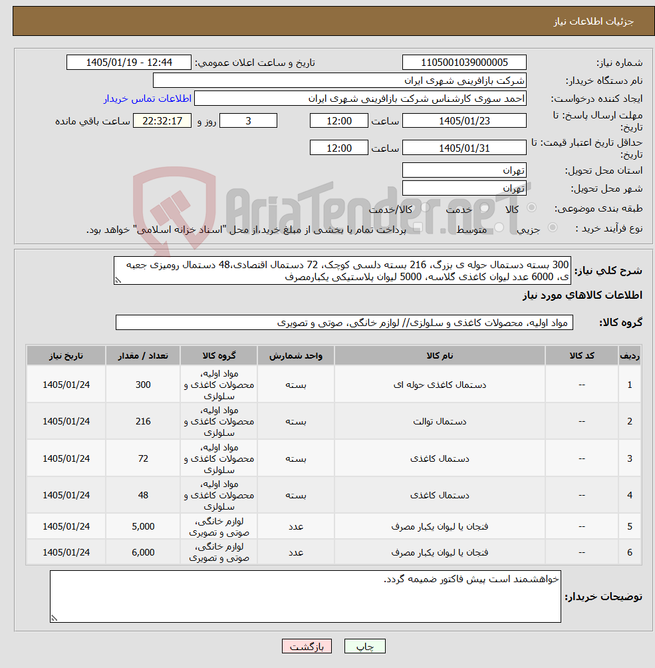This screenshot has height=668, width=655.
Task: Click the resize handle of buyer notes box
Action: 54,618
